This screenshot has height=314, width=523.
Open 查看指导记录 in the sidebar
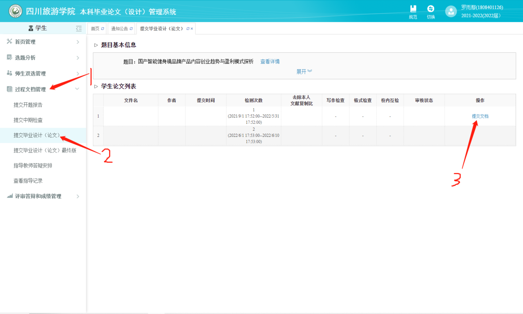click(x=28, y=181)
